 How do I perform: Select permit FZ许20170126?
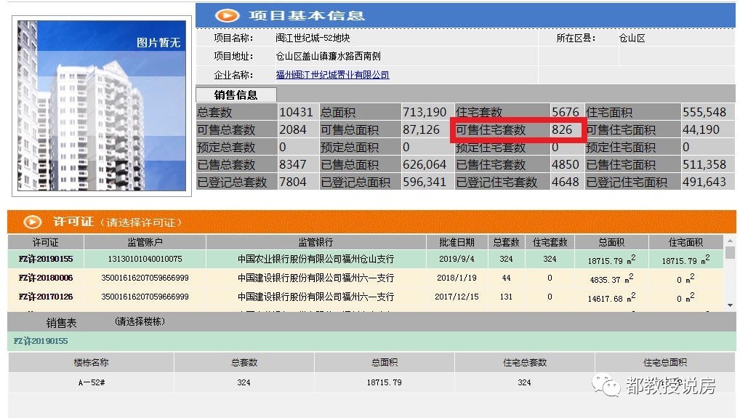(x=46, y=297)
